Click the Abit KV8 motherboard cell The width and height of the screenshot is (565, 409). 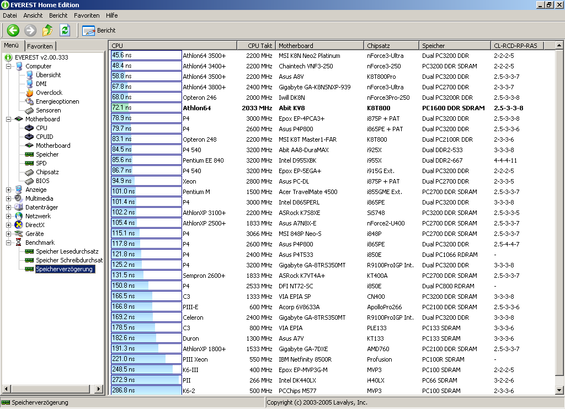291,108
